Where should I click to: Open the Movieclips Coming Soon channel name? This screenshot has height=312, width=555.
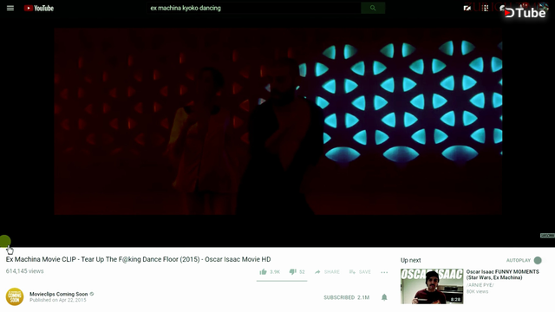[x=58, y=294]
